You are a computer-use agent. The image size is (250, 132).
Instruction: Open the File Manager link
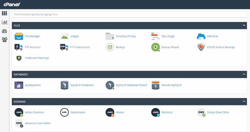click(x=32, y=36)
